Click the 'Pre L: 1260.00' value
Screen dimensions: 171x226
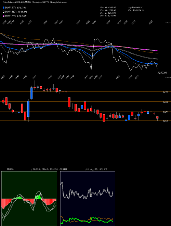108,13
